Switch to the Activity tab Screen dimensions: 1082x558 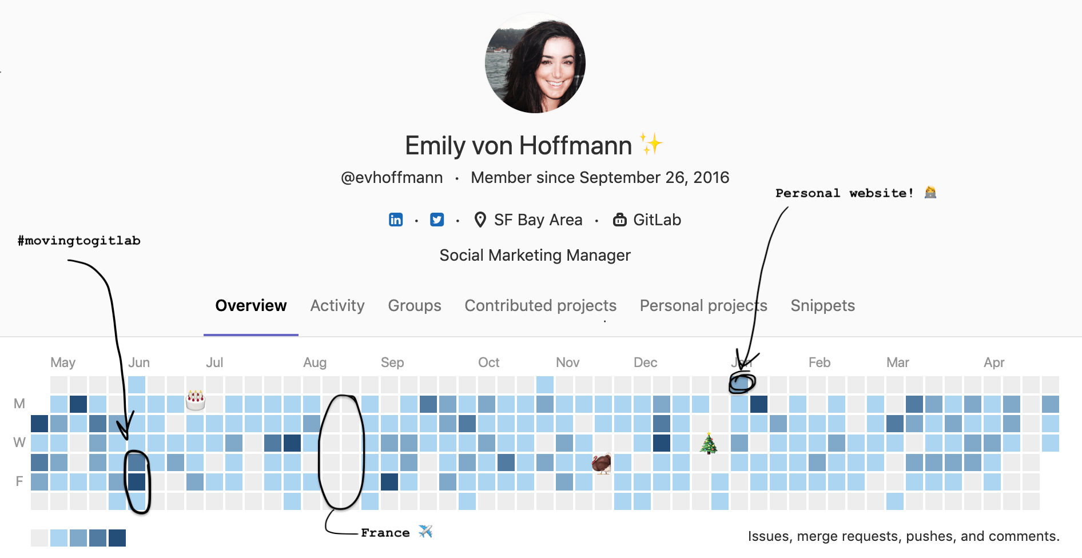tap(337, 306)
